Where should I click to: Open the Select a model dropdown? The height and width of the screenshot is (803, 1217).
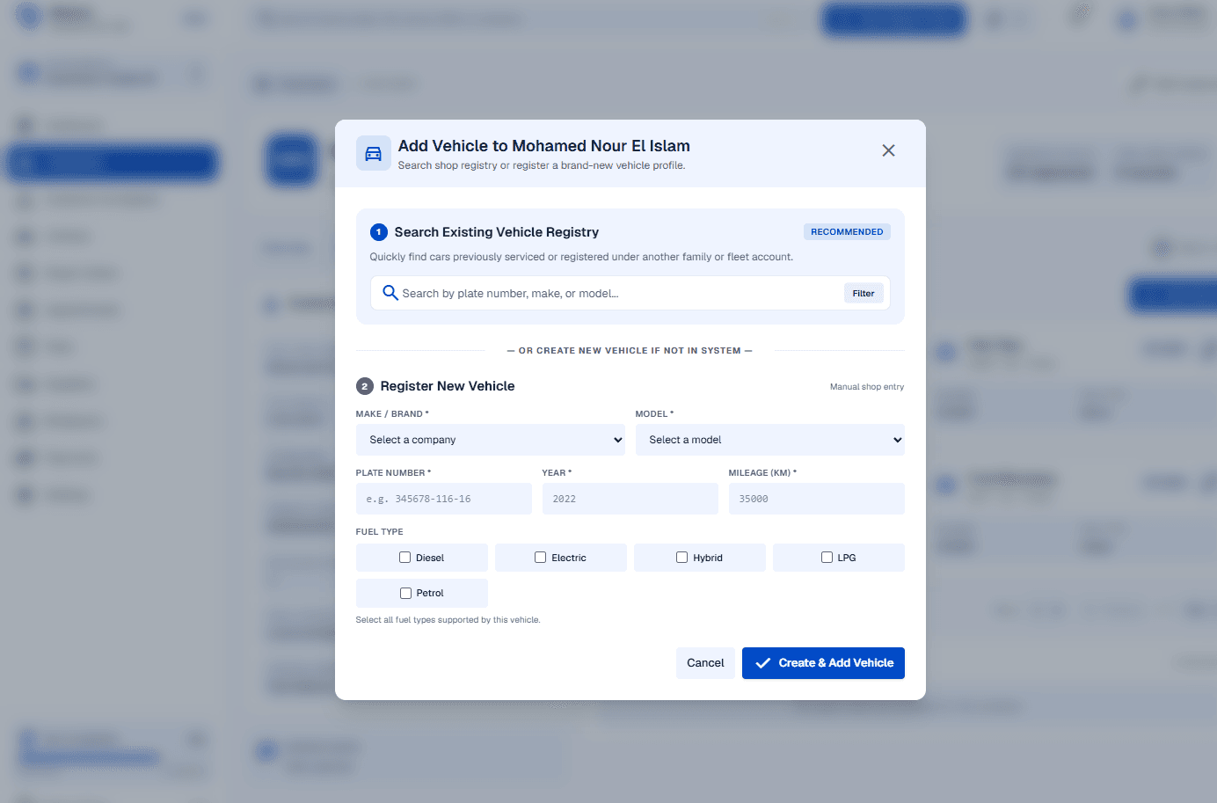tap(769, 440)
